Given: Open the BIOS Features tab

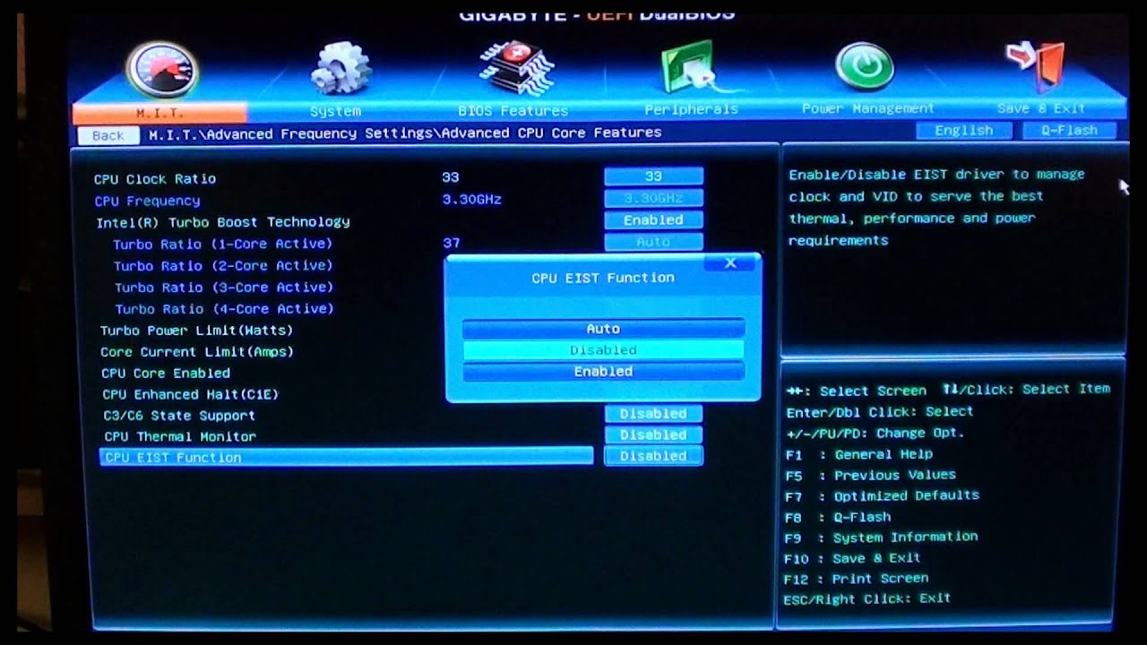Looking at the screenshot, I should point(513,111).
